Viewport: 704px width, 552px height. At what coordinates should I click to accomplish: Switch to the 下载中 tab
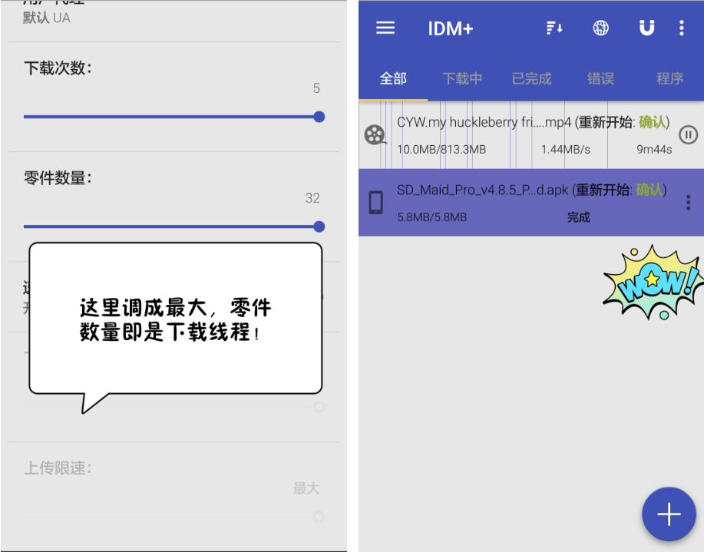462,78
